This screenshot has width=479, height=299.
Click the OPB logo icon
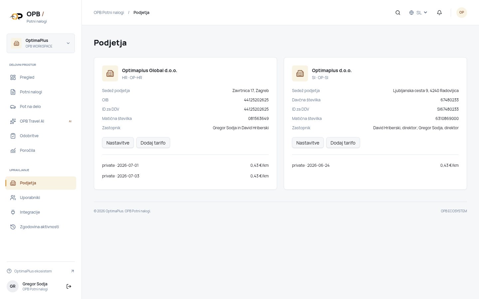16,16
